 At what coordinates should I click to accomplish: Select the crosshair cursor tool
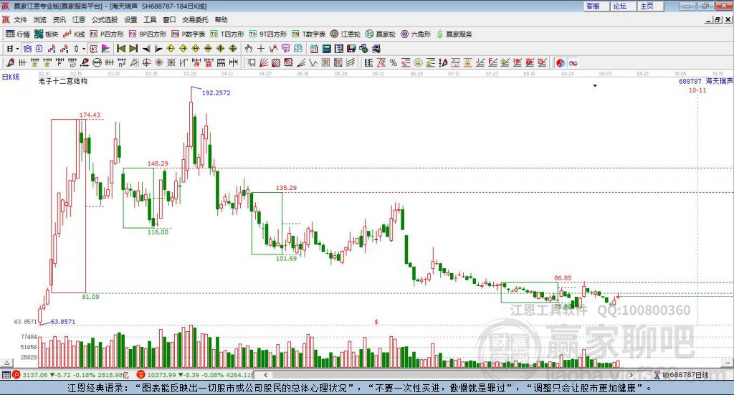261,49
